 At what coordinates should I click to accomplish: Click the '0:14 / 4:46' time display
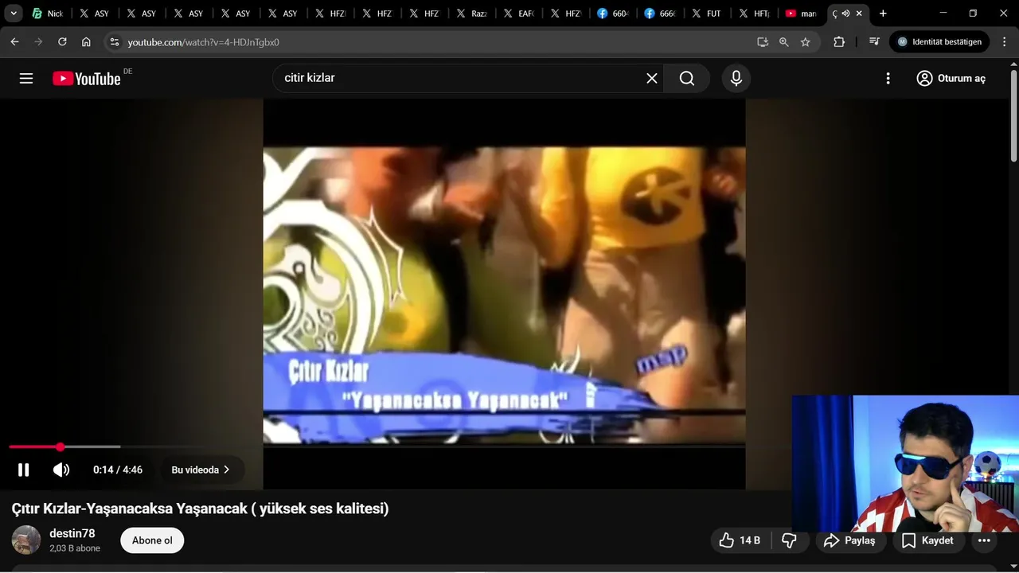tap(118, 470)
